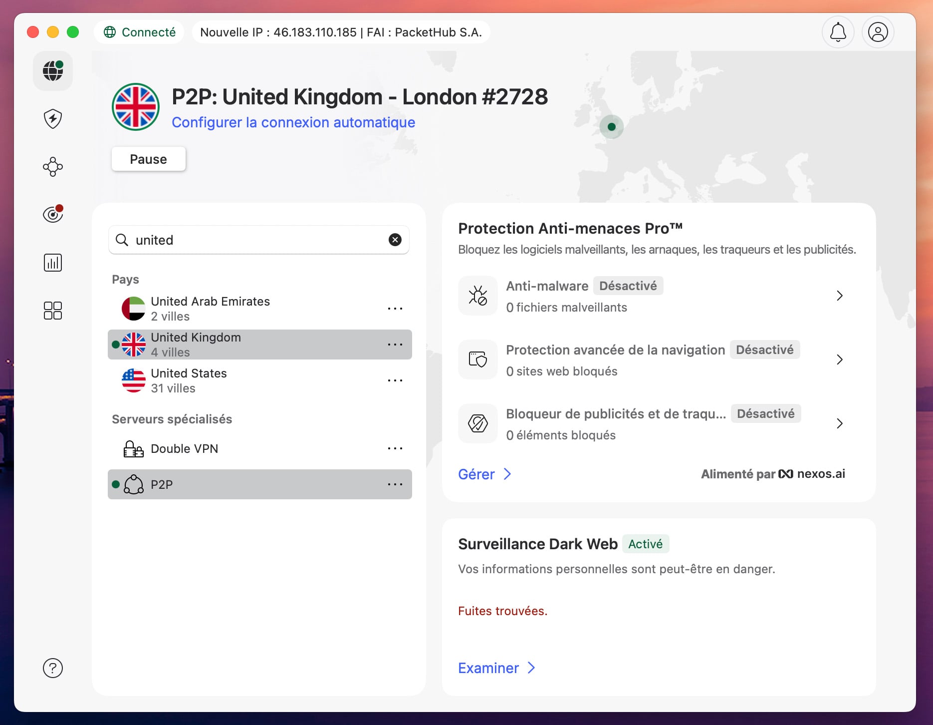Viewport: 933px width, 725px height.
Task: Open the options menu for United Kingdom
Action: pos(395,344)
